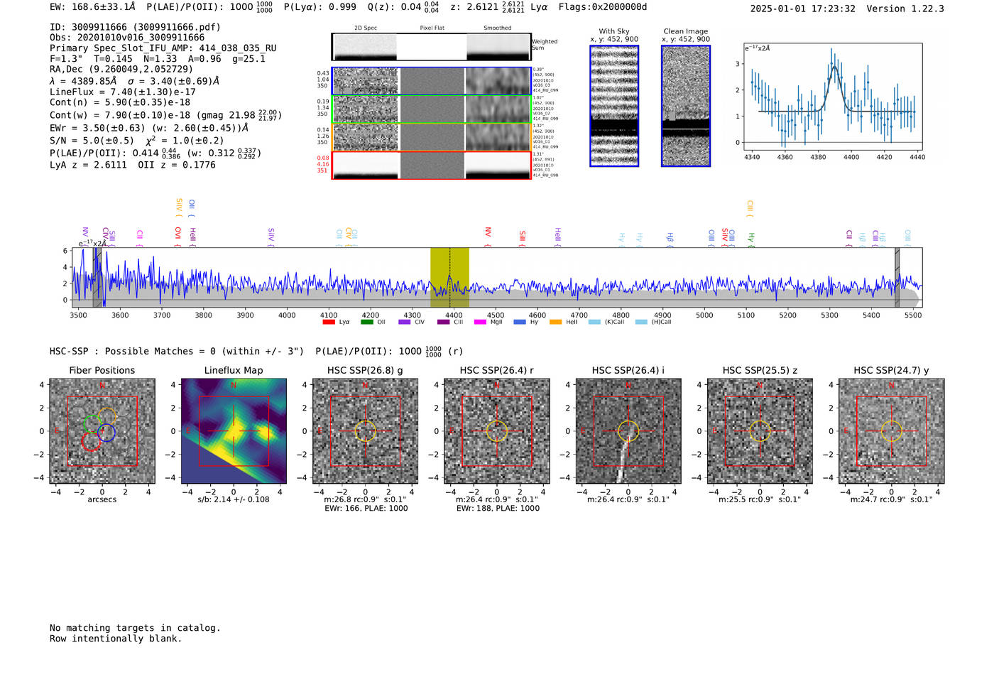994x677 pixels.
Task: Click the LineFlux = 7.40(±1.30)e-17 text
Action: [x=123, y=92]
